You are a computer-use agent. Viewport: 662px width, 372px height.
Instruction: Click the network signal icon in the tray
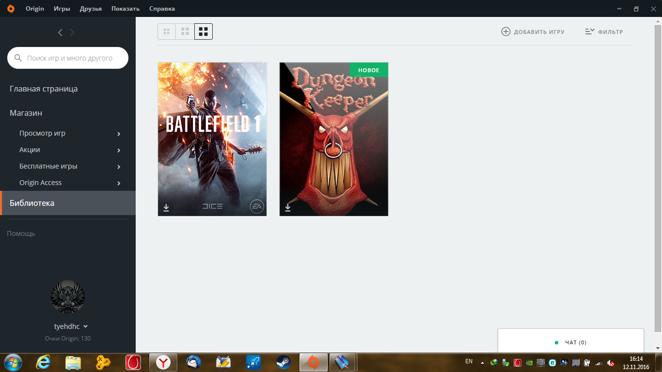(599, 362)
